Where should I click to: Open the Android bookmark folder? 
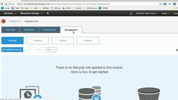pos(77,8)
